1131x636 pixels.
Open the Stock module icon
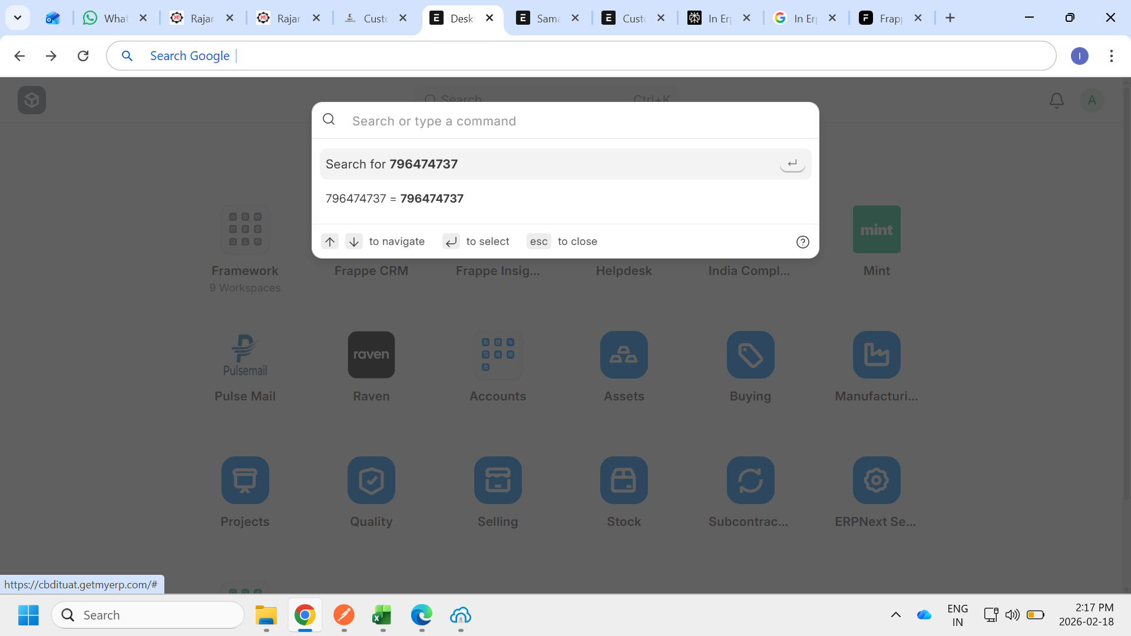624,480
